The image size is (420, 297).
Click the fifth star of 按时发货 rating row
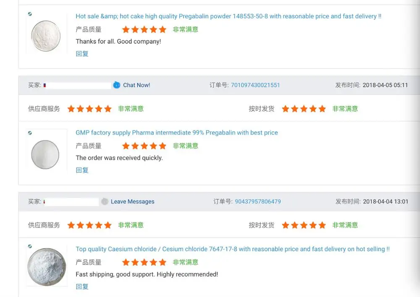pos(323,109)
